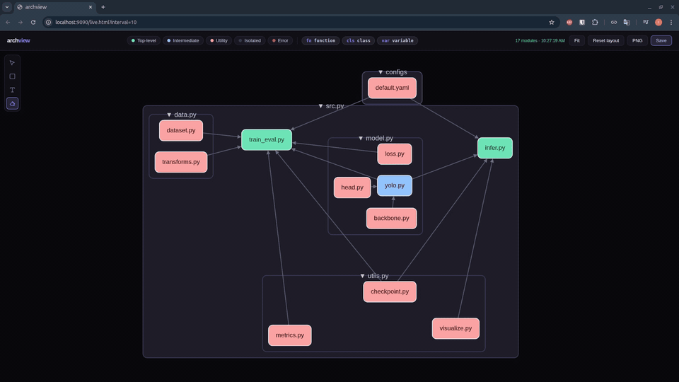The width and height of the screenshot is (679, 382).
Task: Collapse the configs group
Action: [x=381, y=72]
